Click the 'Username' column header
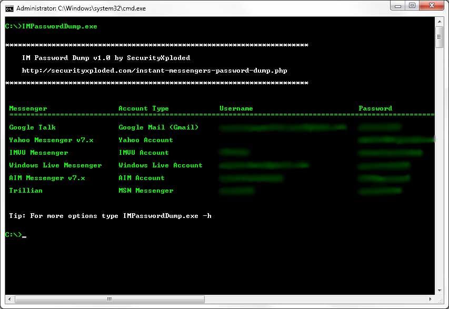 click(236, 108)
